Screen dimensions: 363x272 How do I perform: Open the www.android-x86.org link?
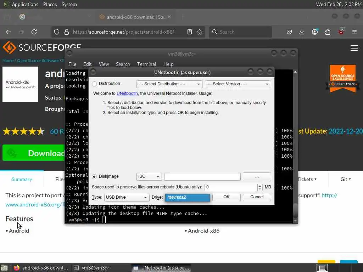tap(34, 205)
